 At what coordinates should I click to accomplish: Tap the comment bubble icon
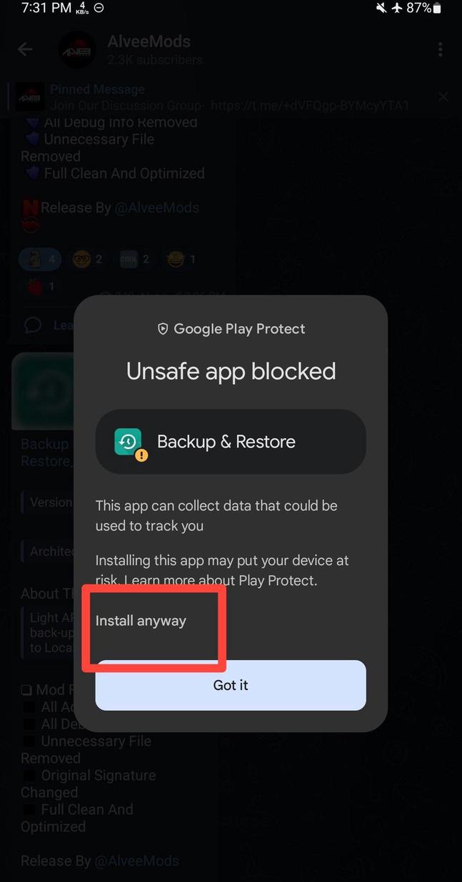pos(32,325)
